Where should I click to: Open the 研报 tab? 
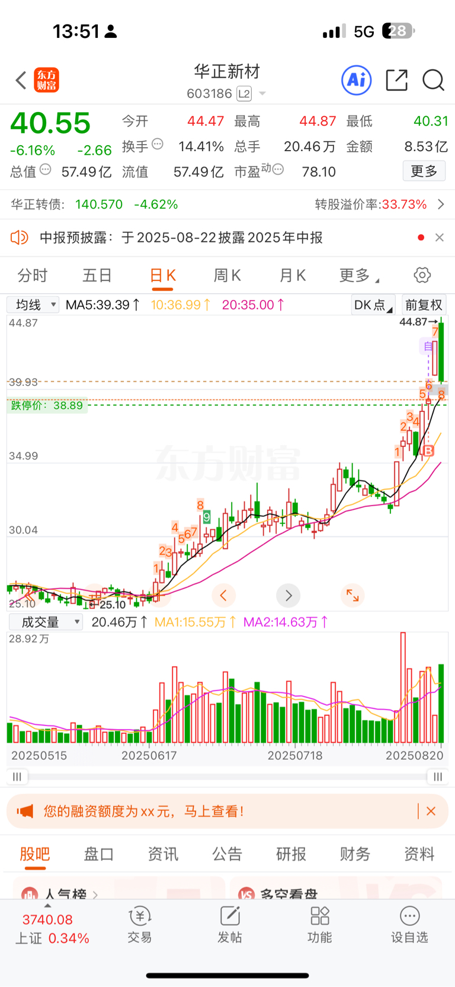tap(291, 854)
